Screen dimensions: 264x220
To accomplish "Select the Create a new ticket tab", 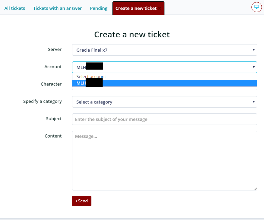I will point(136,8).
